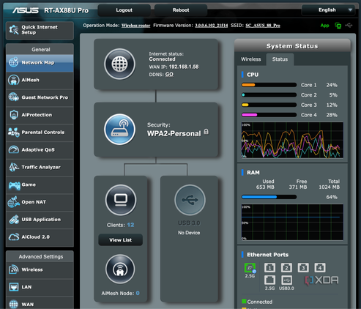Click the AiCloud 2.0 cloud icon

tap(14, 237)
